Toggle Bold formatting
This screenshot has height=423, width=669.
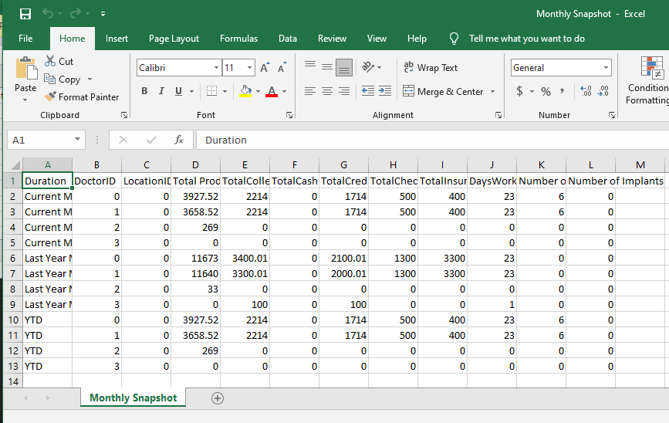[144, 91]
